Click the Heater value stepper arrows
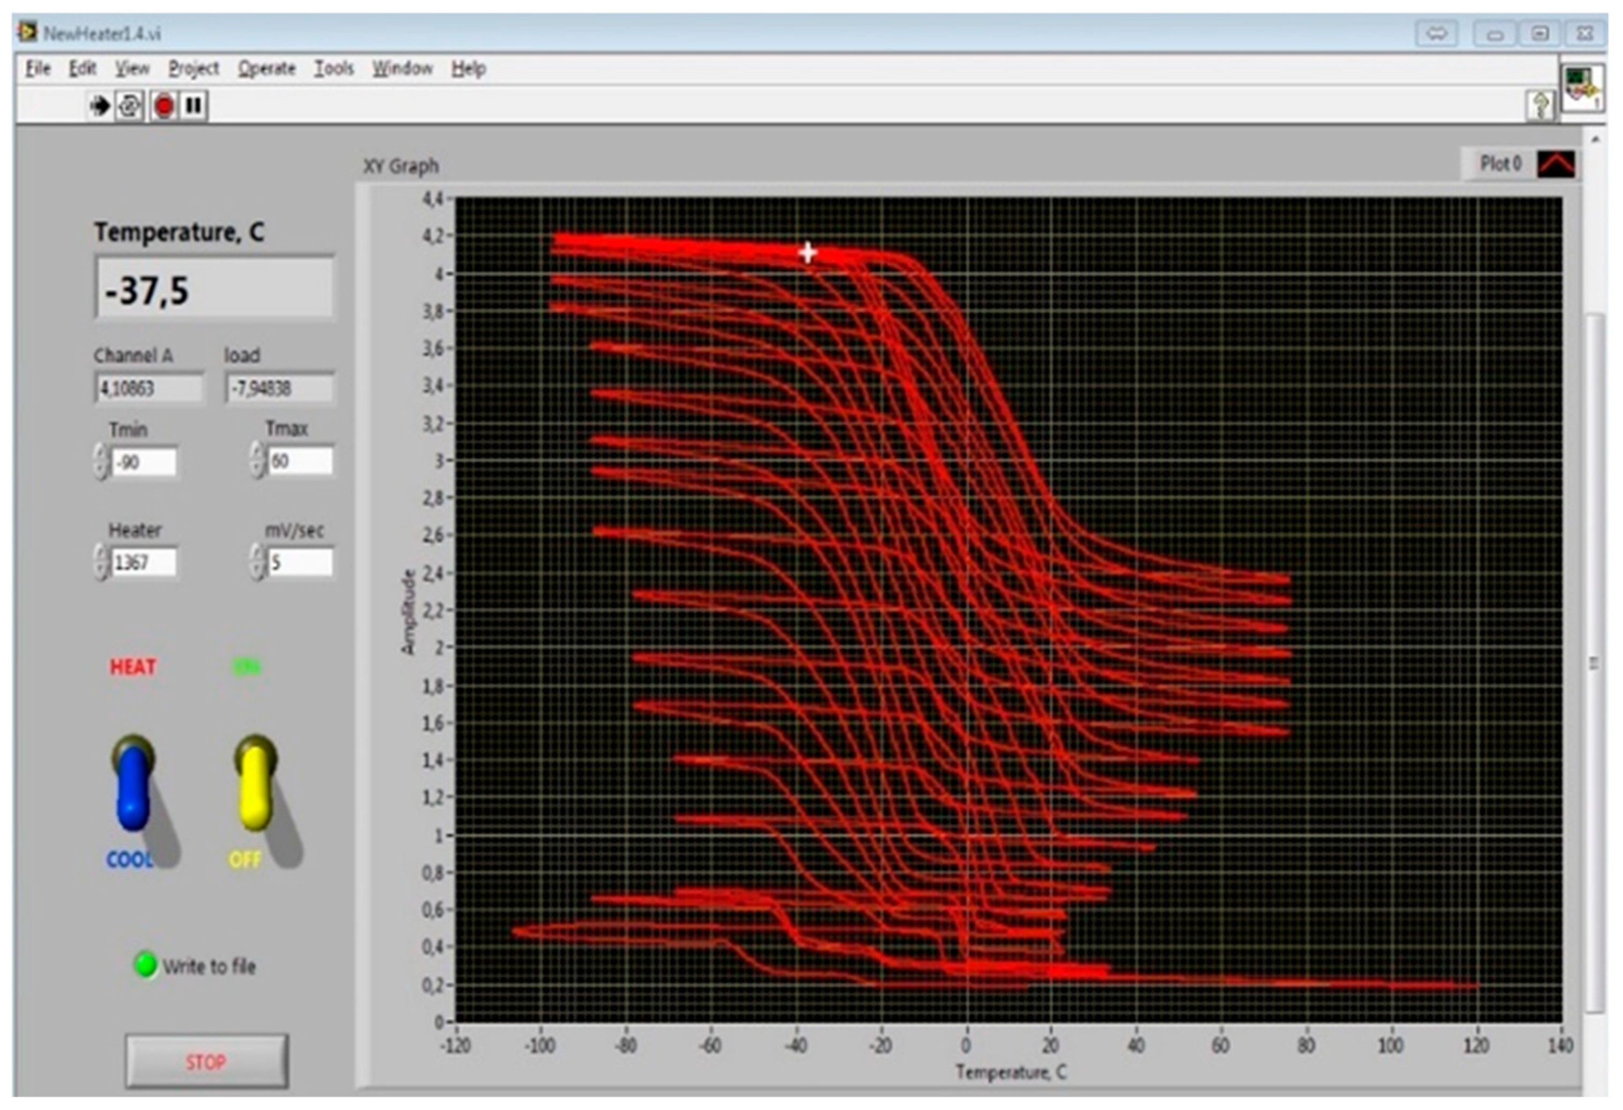This screenshot has height=1110, width=1623. (x=101, y=563)
